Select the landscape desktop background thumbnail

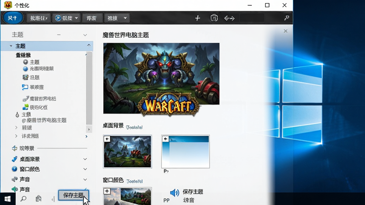coord(127,152)
